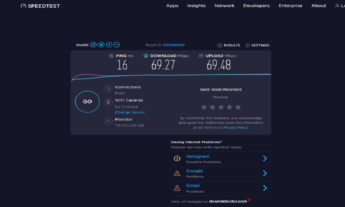Click the login user icon
Screen dimensions: 345x207
pyautogui.click(x=337, y=6)
